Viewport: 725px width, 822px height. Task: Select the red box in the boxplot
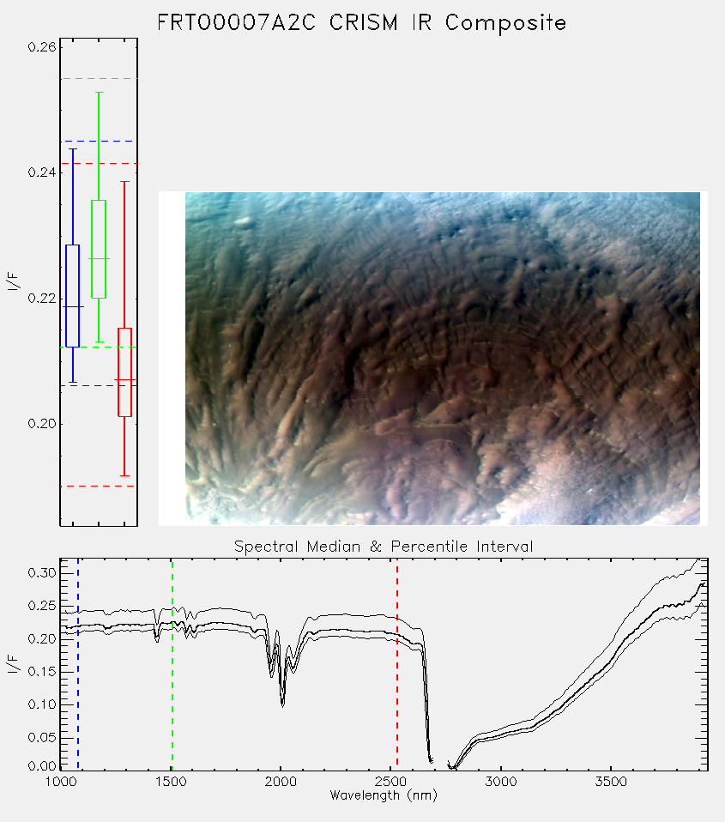click(x=124, y=372)
